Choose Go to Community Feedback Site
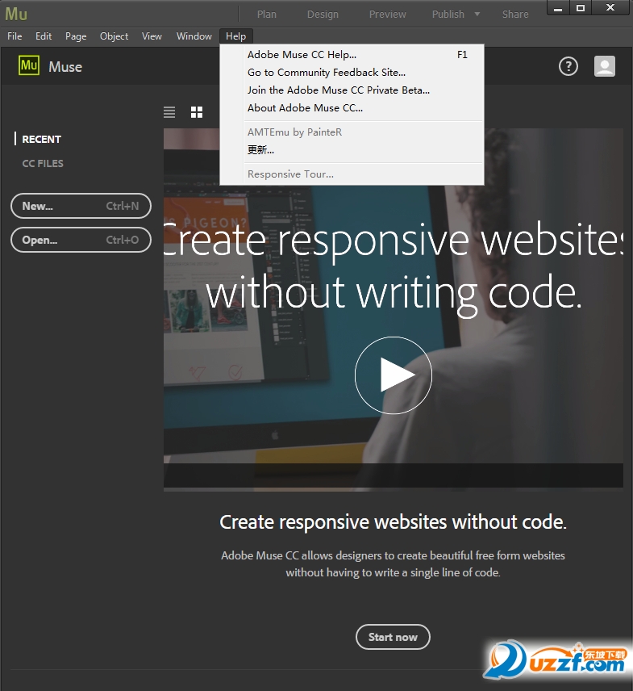The image size is (633, 691). pyautogui.click(x=326, y=73)
